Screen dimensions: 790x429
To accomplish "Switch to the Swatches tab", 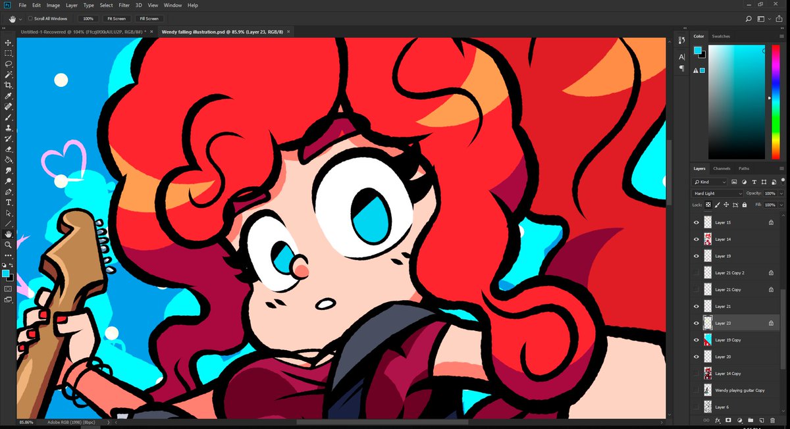I will coord(721,36).
